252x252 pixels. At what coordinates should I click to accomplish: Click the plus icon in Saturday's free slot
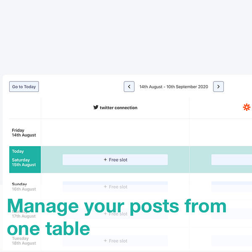[x=105, y=160]
